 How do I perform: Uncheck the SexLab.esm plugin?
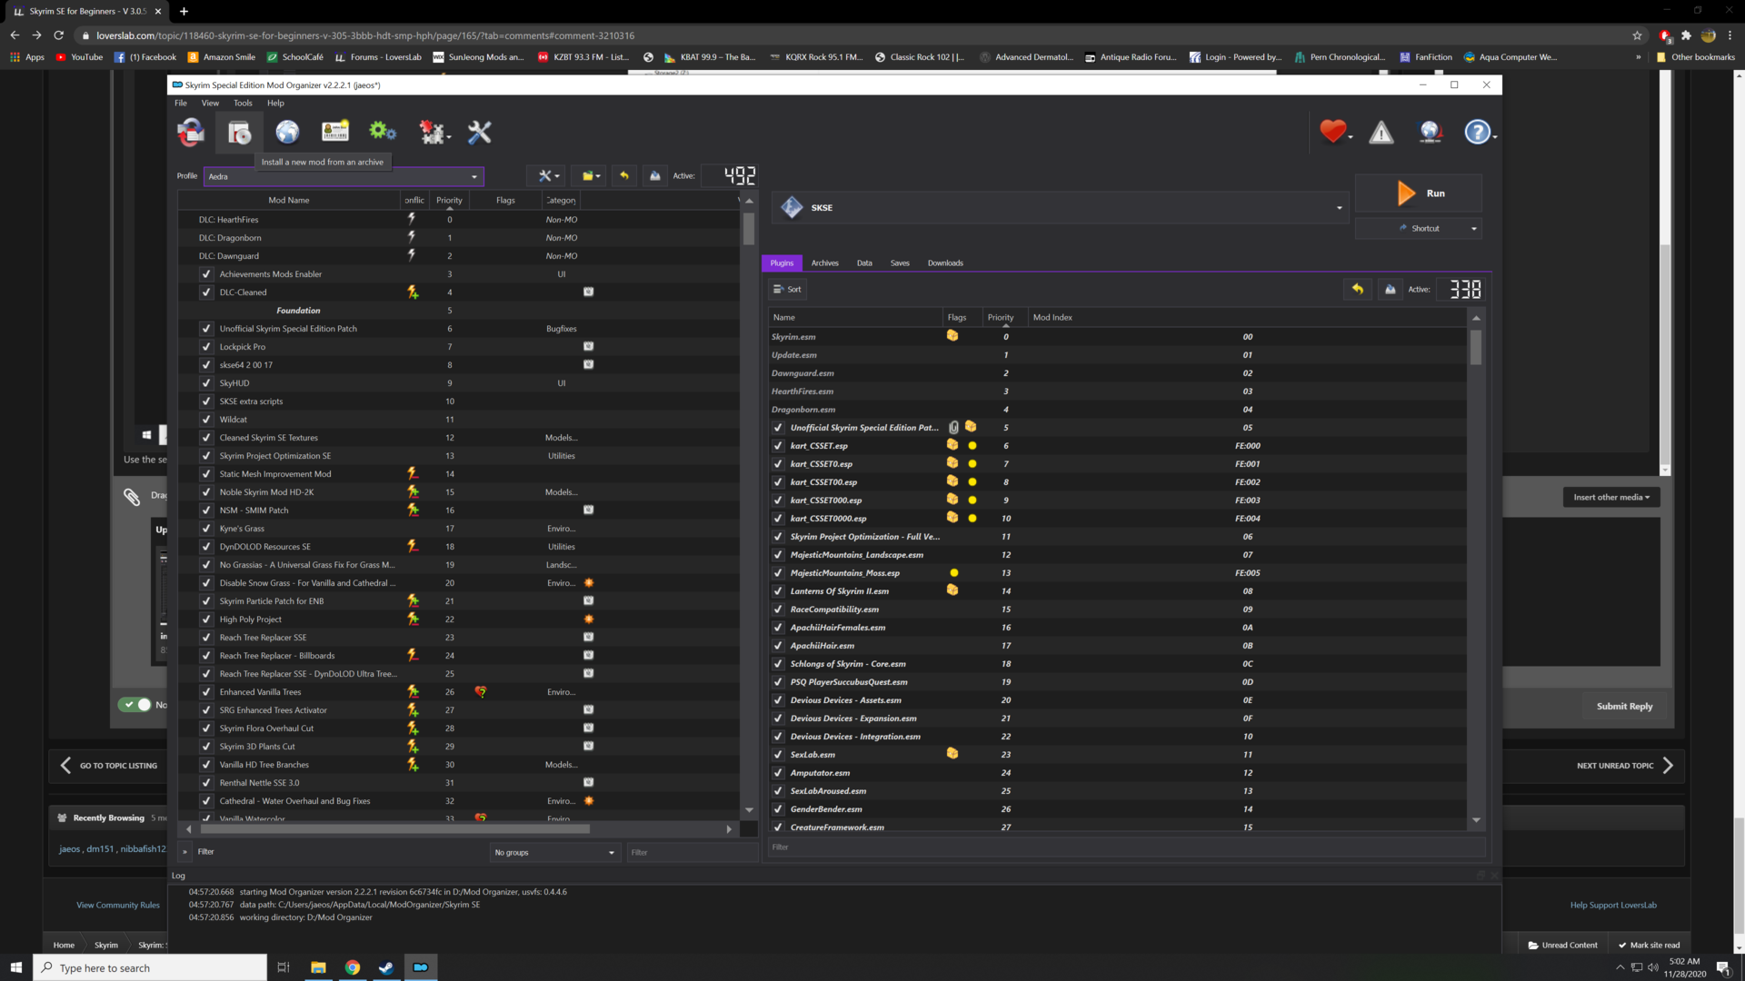click(778, 755)
